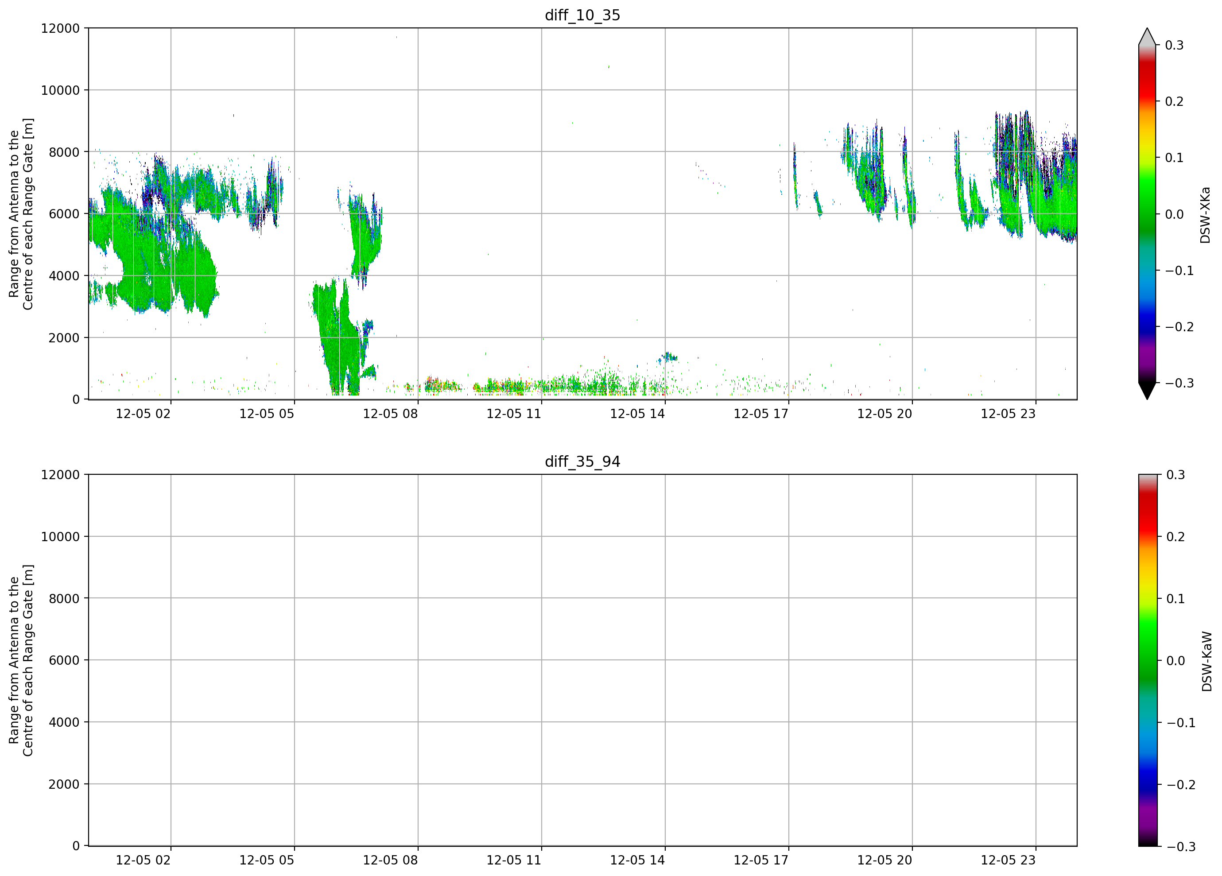Click '12-05 17' x-tick under diff_10_35 plot
This screenshot has height=876, width=1222.
[x=761, y=414]
